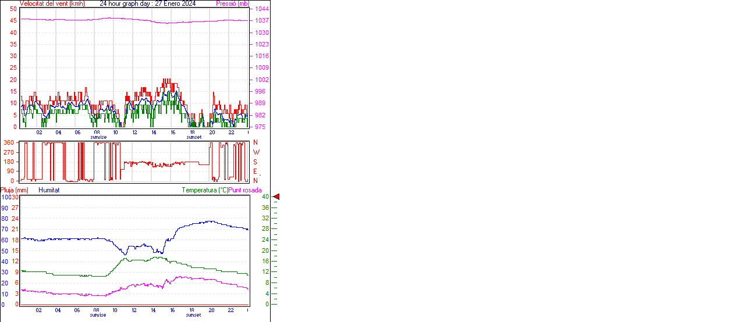Click sunset marker under bottom temperature chart
The image size is (745, 322).
(194, 315)
